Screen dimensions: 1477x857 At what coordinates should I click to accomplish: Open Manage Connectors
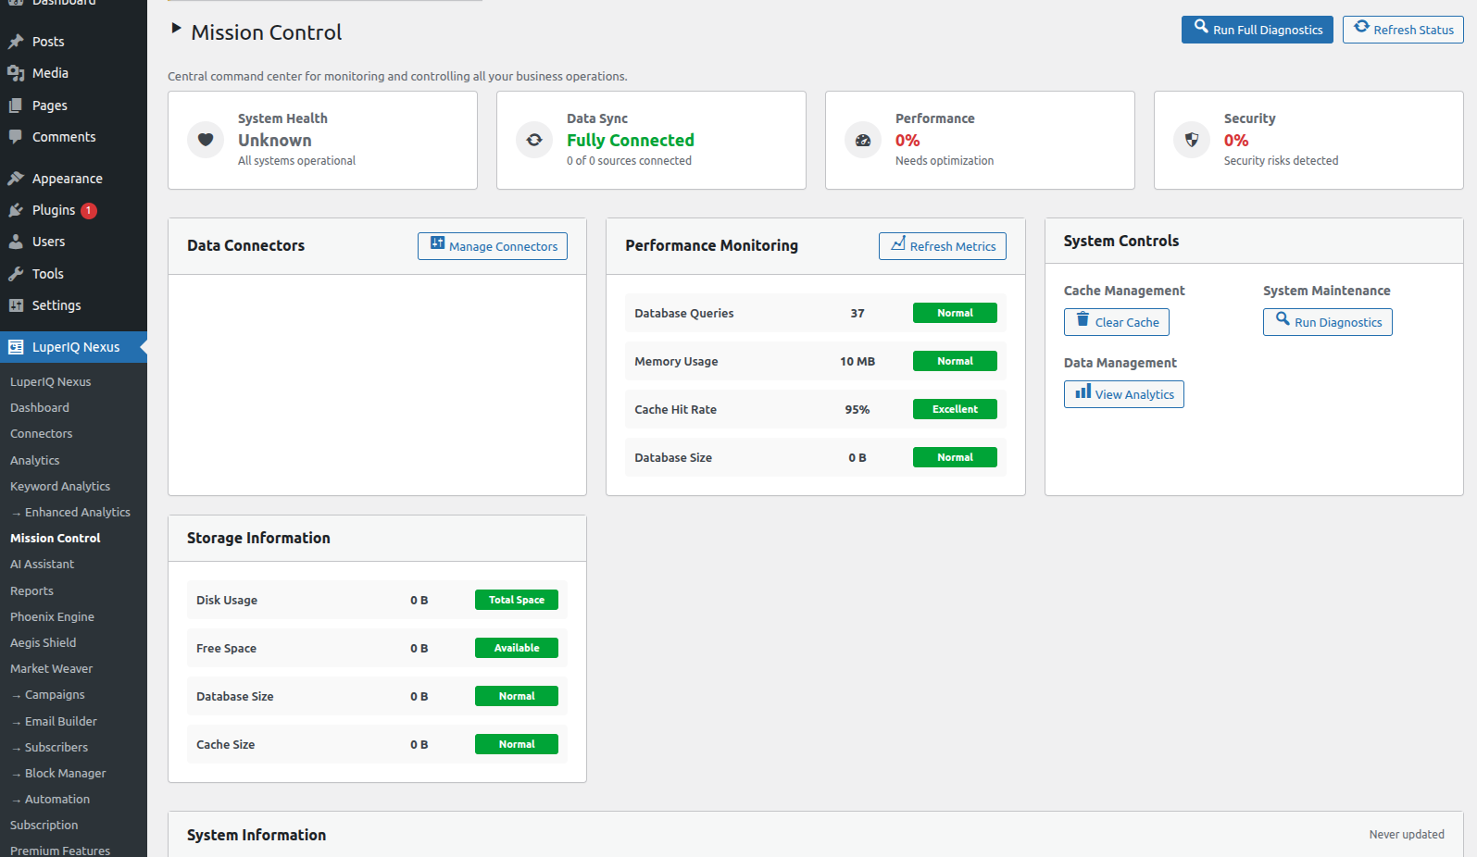tap(493, 246)
